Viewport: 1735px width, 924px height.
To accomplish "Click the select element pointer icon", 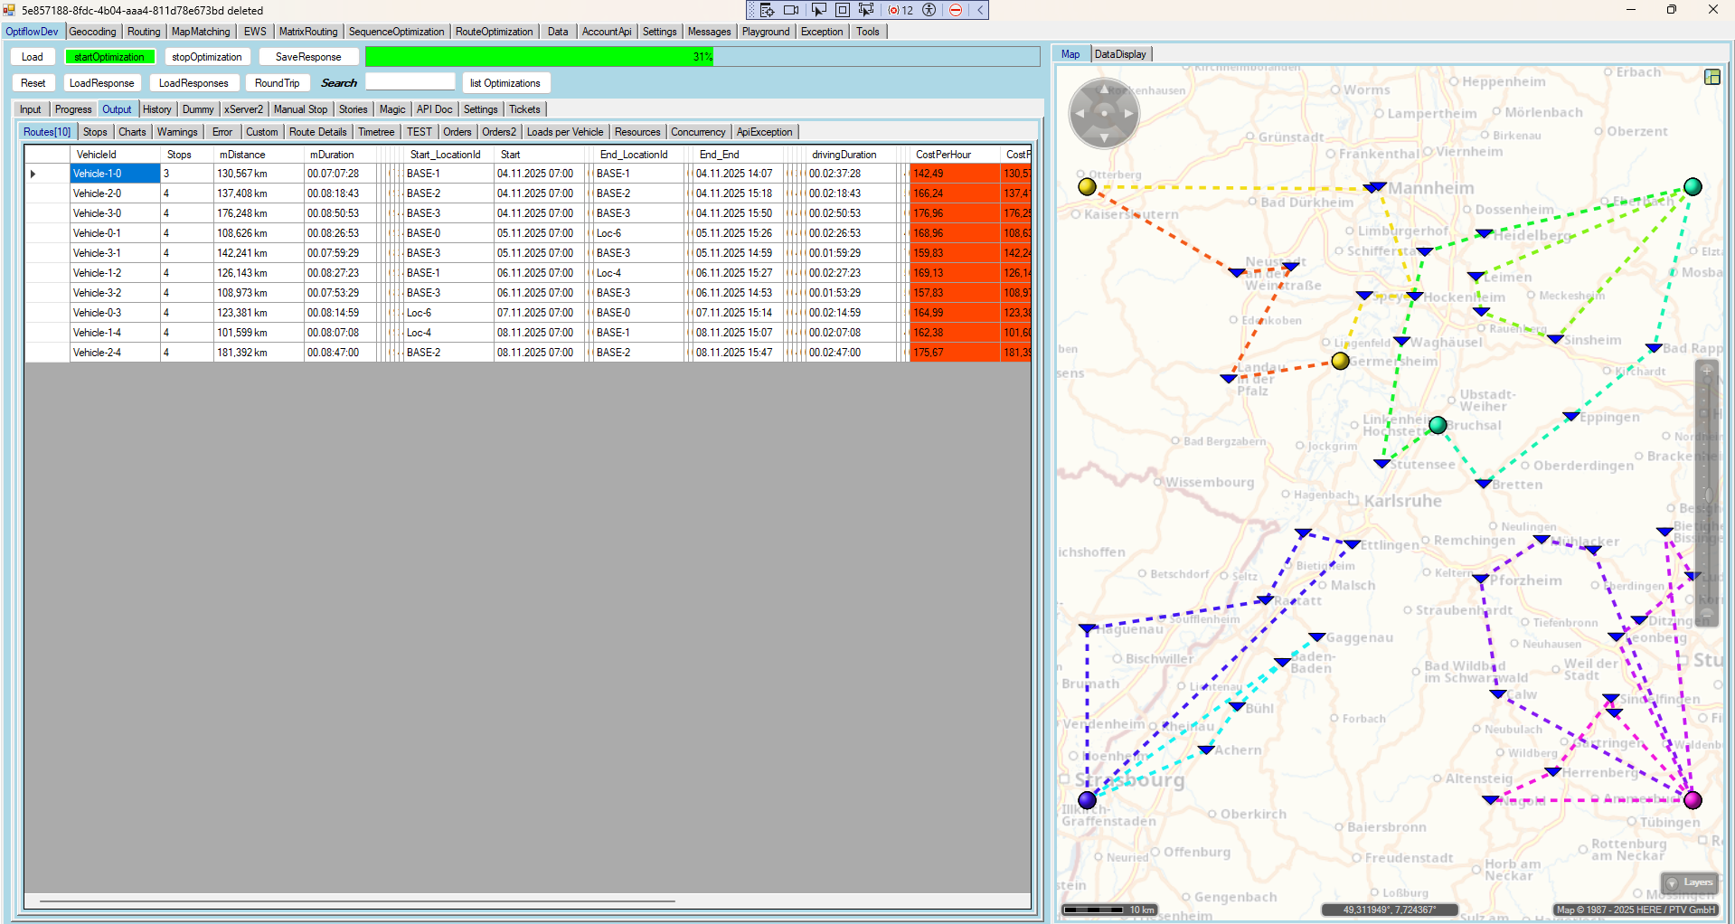I will 818,10.
